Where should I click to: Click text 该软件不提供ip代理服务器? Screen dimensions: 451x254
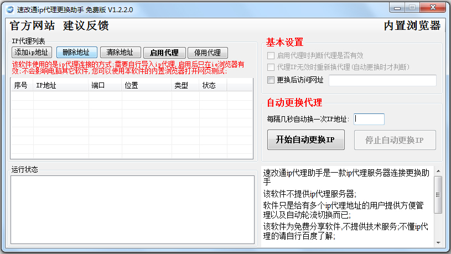(x=309, y=194)
